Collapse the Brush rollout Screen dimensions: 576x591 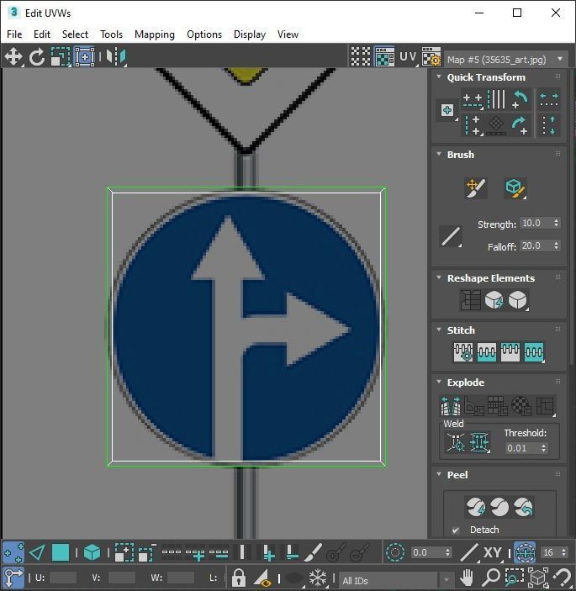(439, 154)
